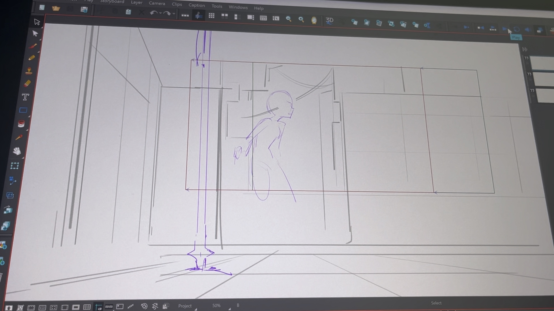
Task: Select the Layer Transform tool
Action: coord(14,166)
